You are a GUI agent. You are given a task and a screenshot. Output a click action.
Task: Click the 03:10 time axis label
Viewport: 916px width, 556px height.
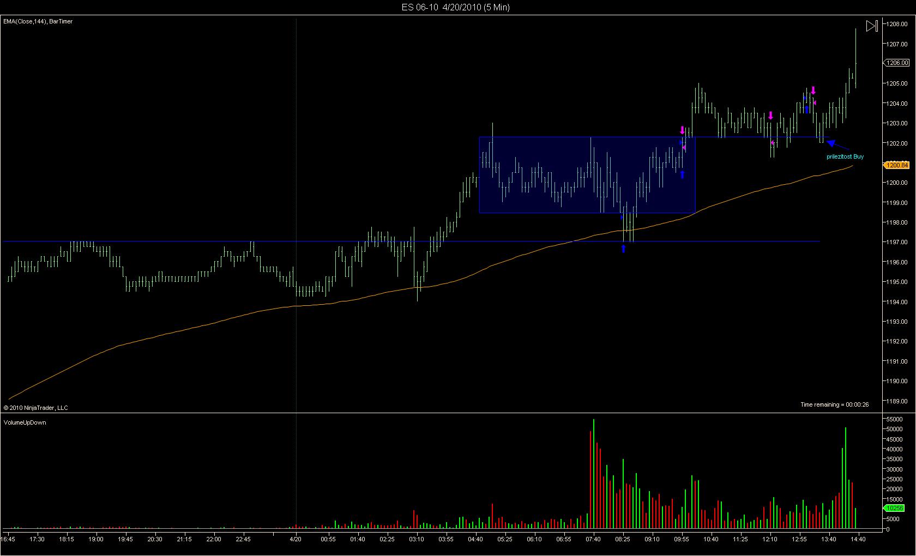point(417,539)
